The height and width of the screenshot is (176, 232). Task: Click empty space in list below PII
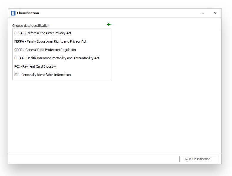pos(89,78)
